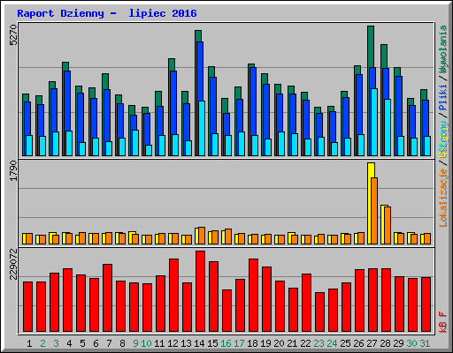This screenshot has width=453, height=353.
Task: Select the red kB bar for day 23
Action: pos(319,312)
